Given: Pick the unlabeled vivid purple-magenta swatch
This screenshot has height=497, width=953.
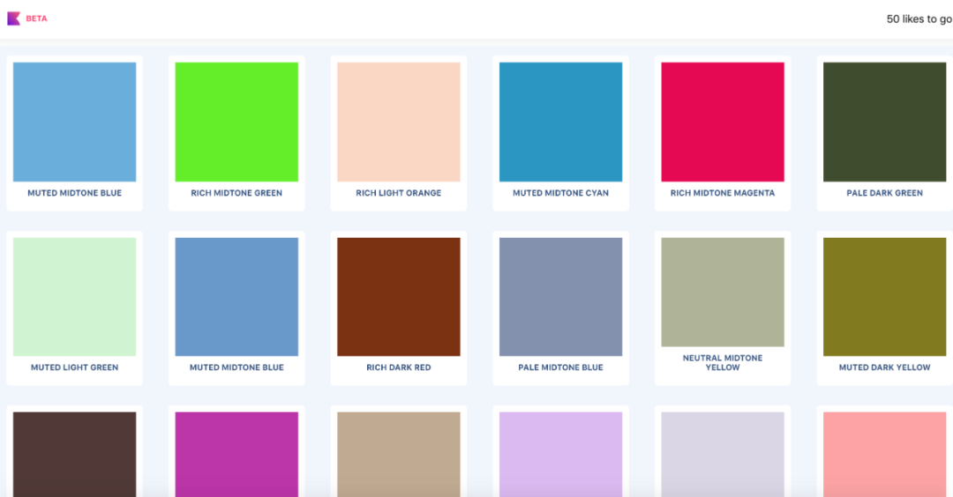Looking at the screenshot, I should coord(236,454).
